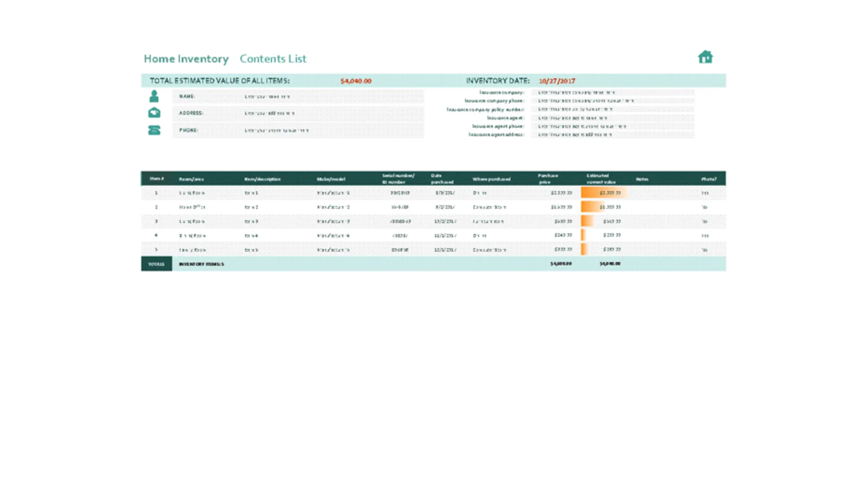Select the item number cell in row 1
Image resolution: width=862 pixels, height=485 pixels.
tap(157, 193)
